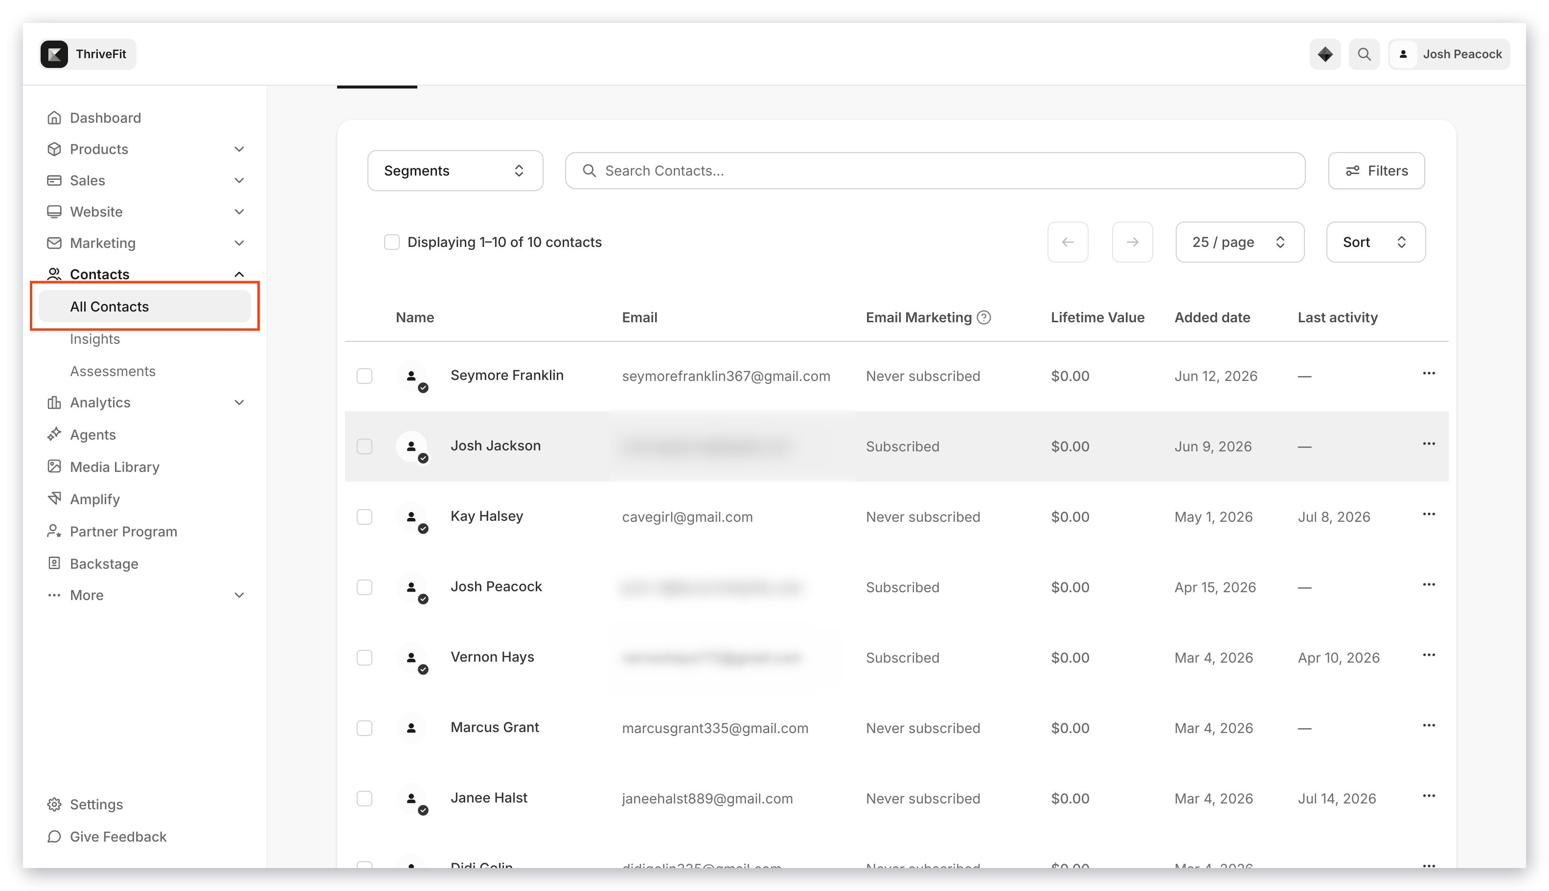Screen dimensions: 1549x891
Task: Open Insights under Contacts
Action: [x=95, y=338]
